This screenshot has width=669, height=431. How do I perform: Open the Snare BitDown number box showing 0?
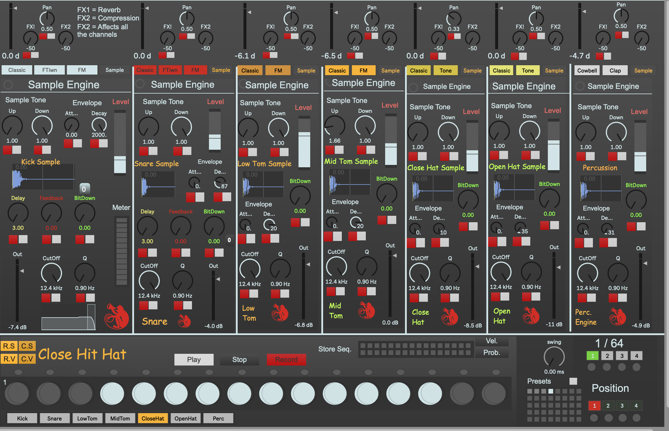229,240
